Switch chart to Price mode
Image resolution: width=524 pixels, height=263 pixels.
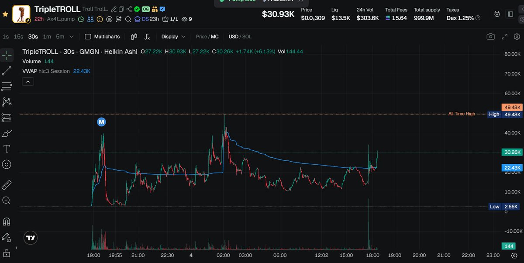click(x=201, y=37)
